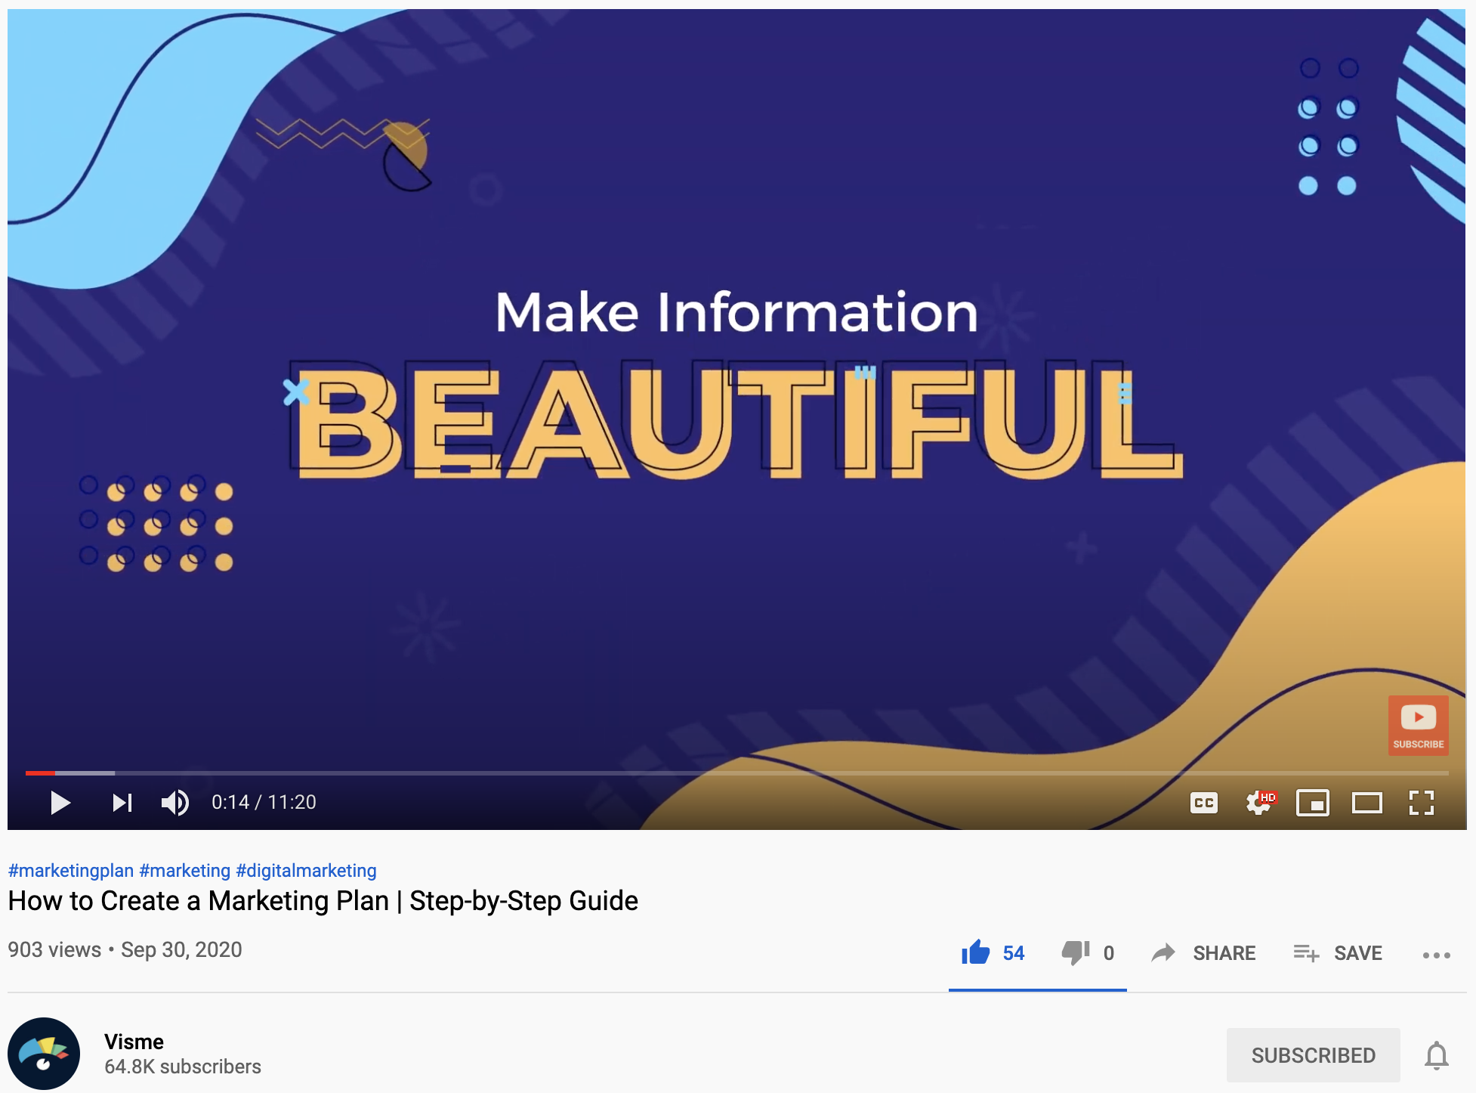
Task: Activate the miniplayer mode
Action: coord(1313,802)
